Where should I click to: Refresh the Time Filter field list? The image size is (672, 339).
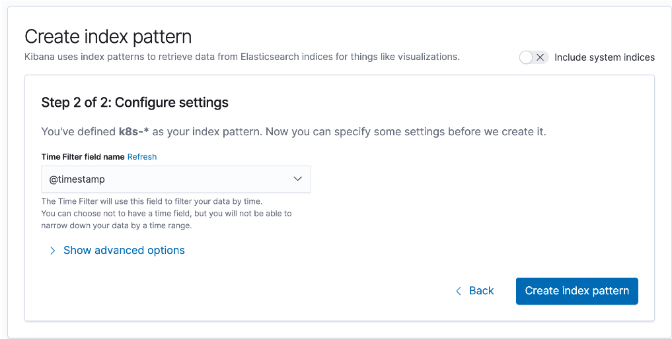click(142, 157)
